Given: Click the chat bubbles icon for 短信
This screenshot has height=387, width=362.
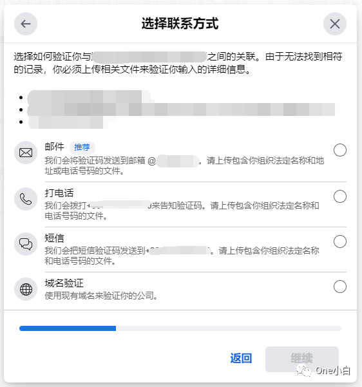Looking at the screenshot, I should [x=26, y=244].
